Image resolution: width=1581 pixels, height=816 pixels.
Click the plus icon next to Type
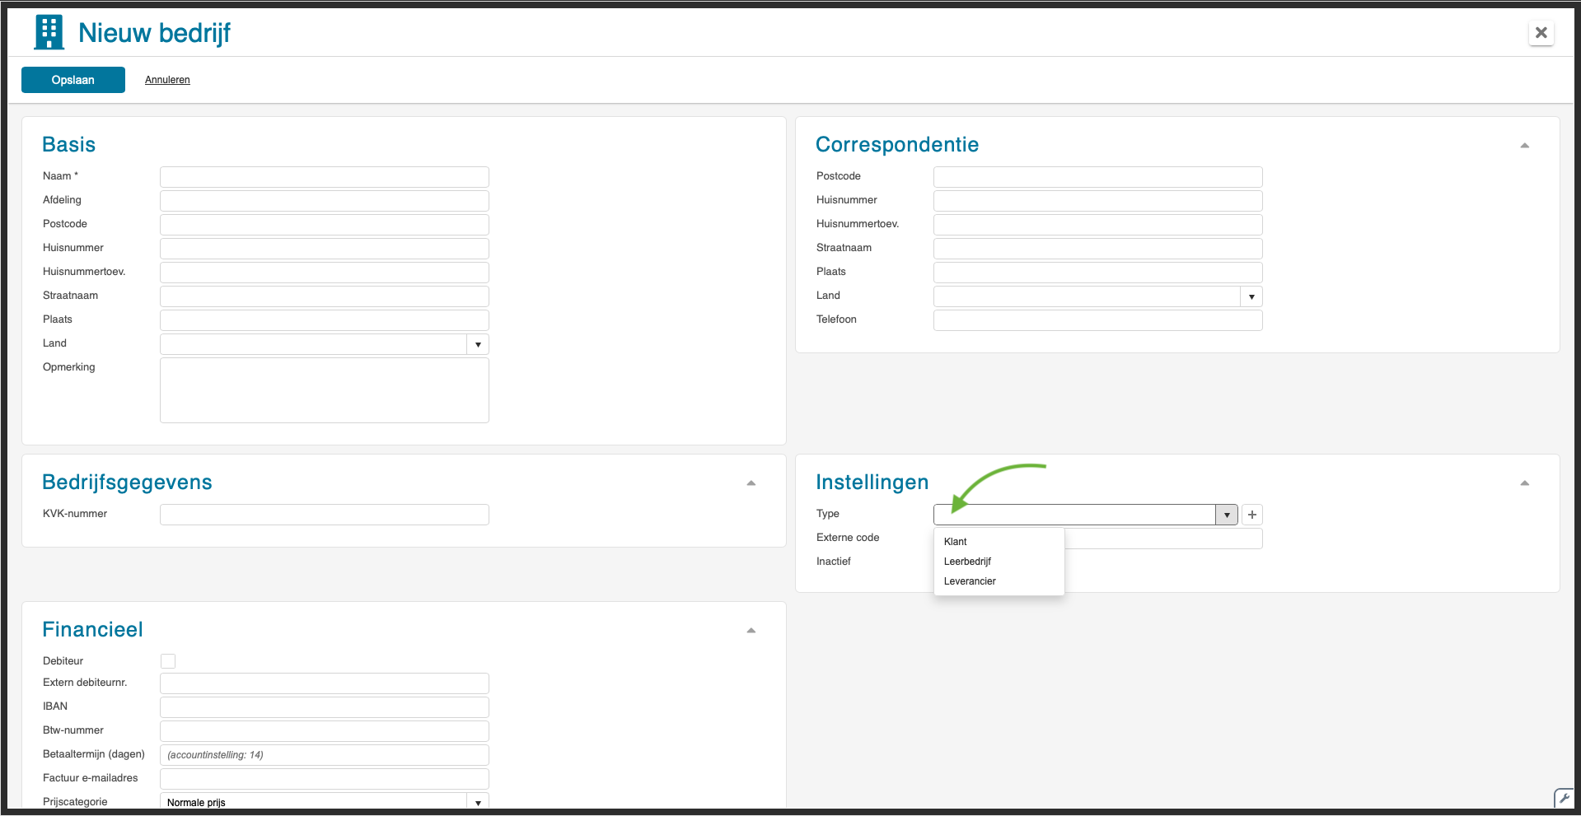pos(1251,515)
